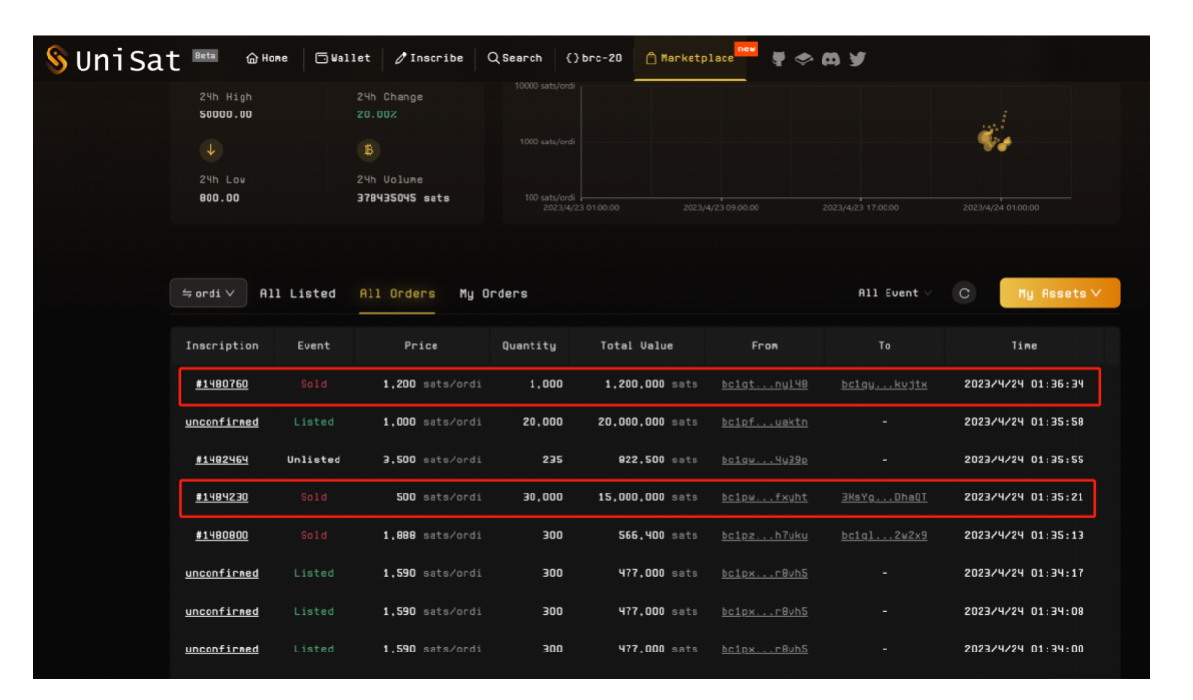
Task: Open the Wallet page
Action: click(342, 58)
